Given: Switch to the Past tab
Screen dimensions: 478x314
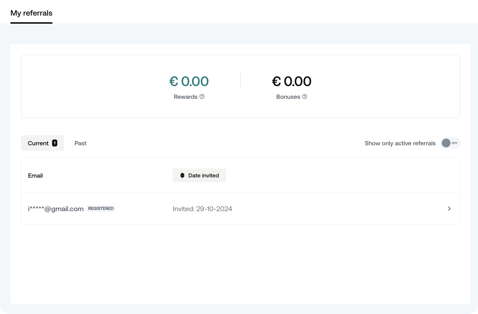Looking at the screenshot, I should (80, 143).
